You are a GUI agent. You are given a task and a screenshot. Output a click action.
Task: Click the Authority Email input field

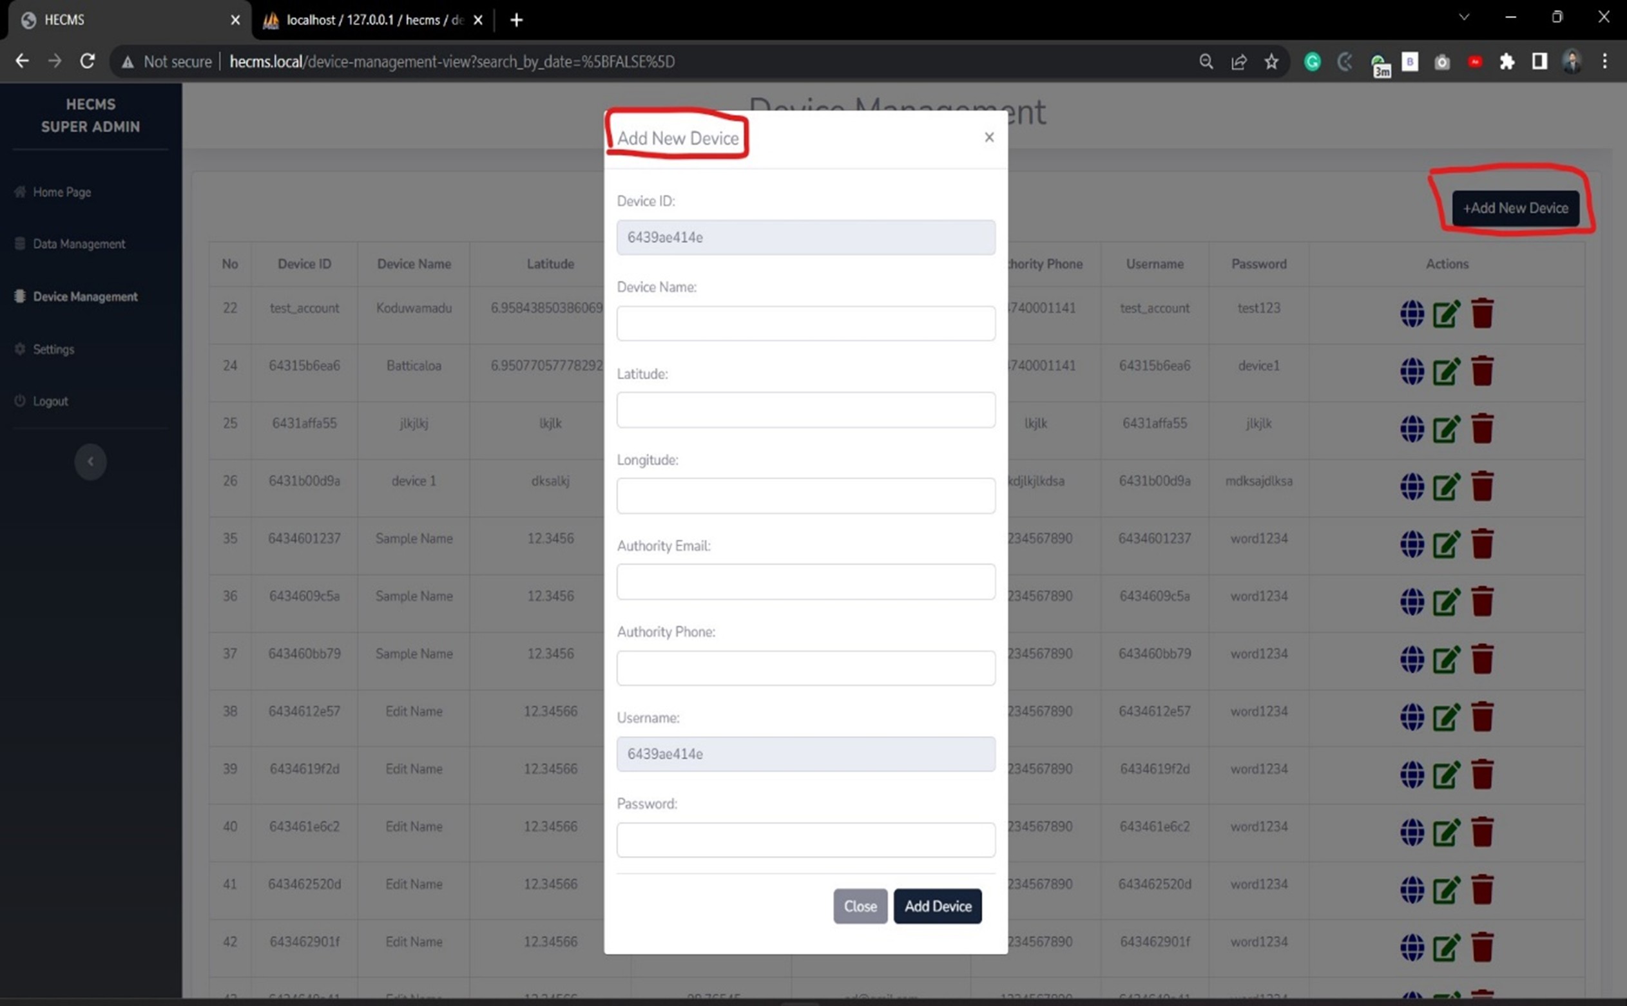(x=805, y=581)
